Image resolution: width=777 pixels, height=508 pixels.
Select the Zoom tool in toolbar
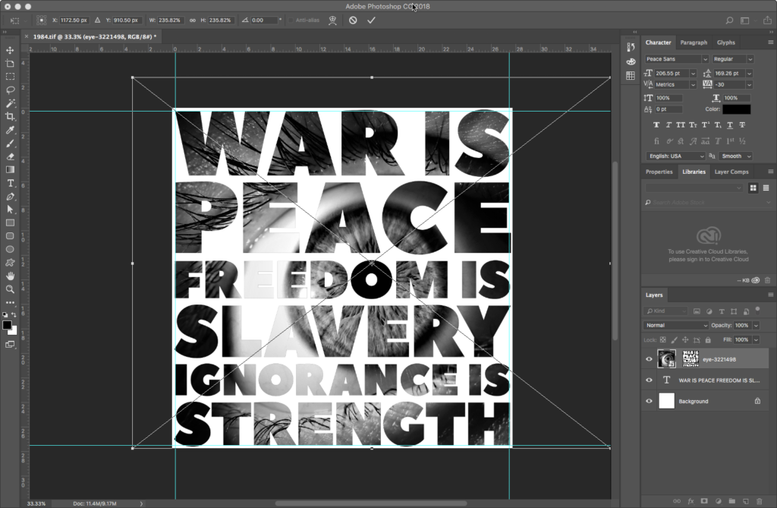(x=10, y=289)
